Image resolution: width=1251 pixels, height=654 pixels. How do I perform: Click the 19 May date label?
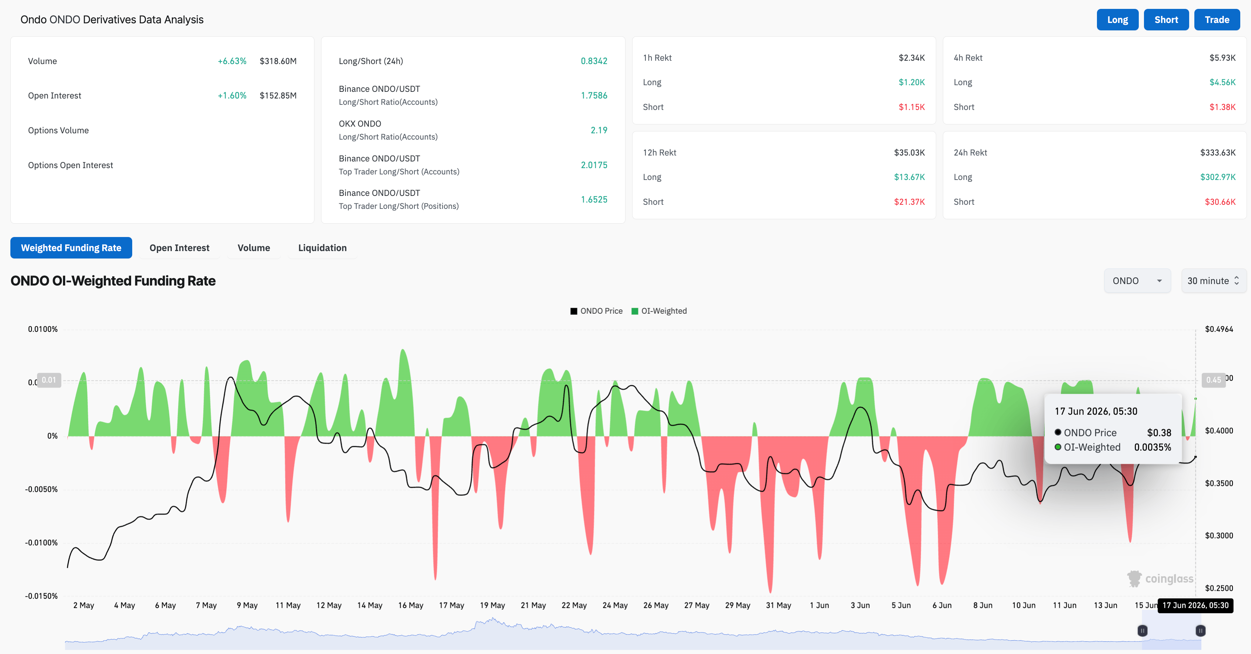(x=493, y=605)
